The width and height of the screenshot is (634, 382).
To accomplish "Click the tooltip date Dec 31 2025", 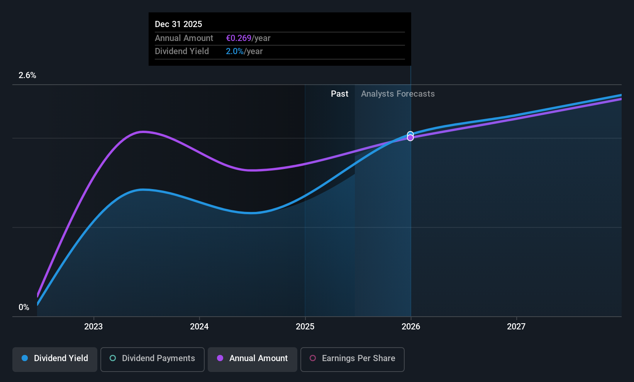I will (178, 24).
